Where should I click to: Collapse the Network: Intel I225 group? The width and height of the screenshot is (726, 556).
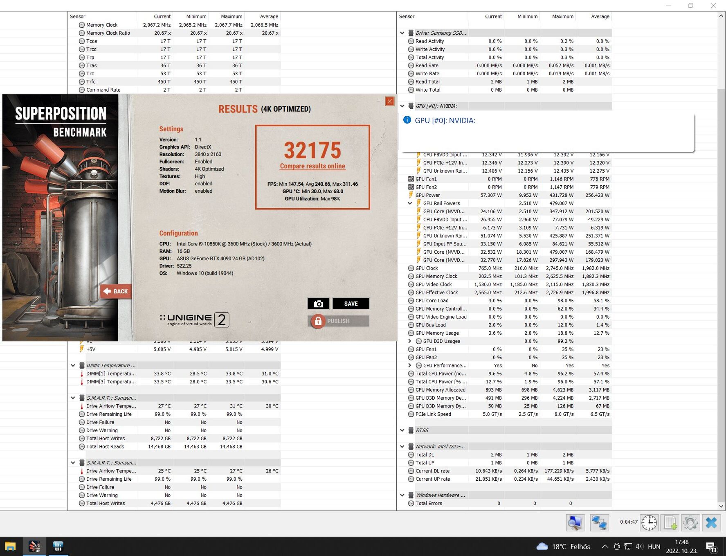(402, 446)
